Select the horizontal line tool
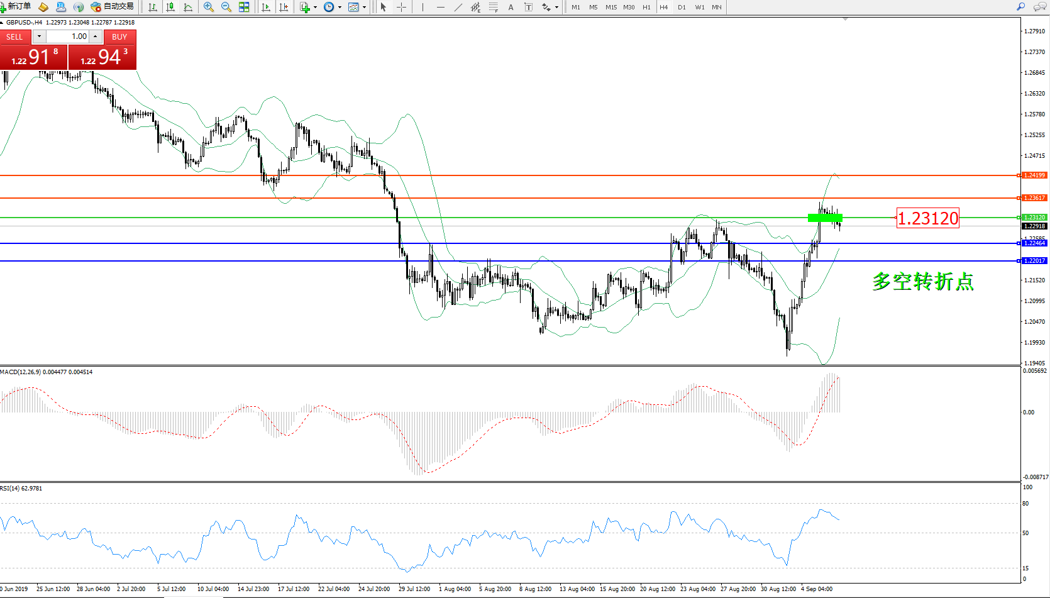The image size is (1050, 598). [x=440, y=7]
